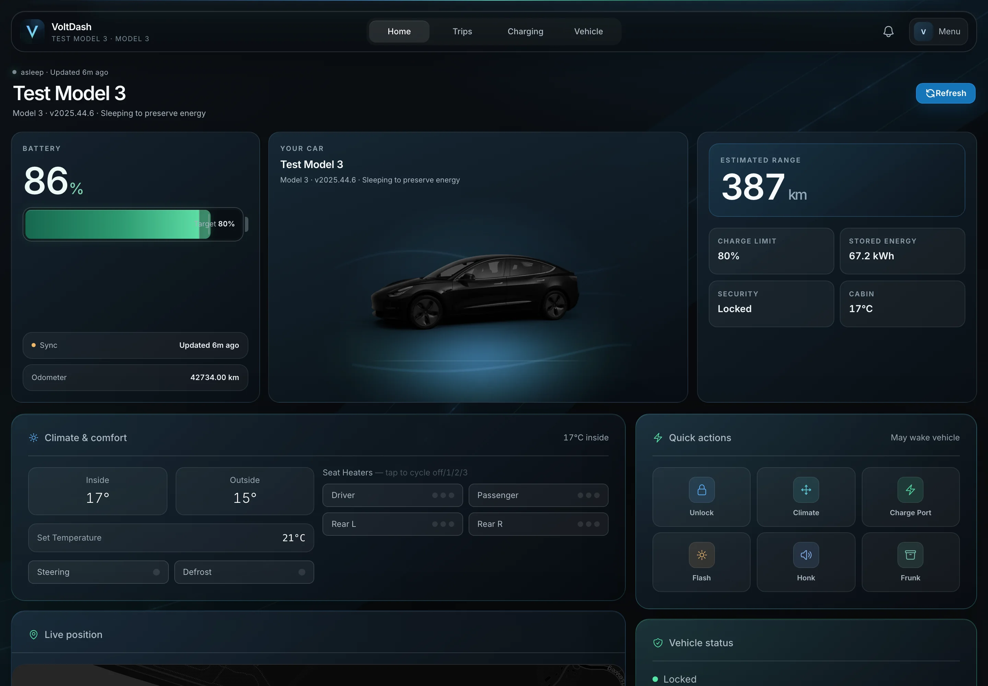Viewport: 988px width, 686px height.
Task: Click the "17°C inside" label
Action: [586, 438]
